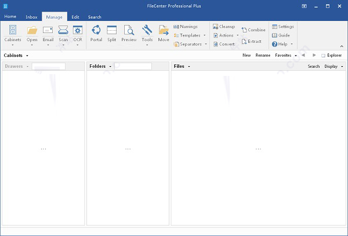Image resolution: width=348 pixels, height=236 pixels.
Task: Open the Display dropdown in Files panel
Action: [332, 67]
